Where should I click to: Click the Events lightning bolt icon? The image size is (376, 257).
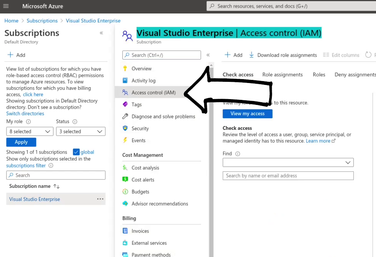(125, 140)
